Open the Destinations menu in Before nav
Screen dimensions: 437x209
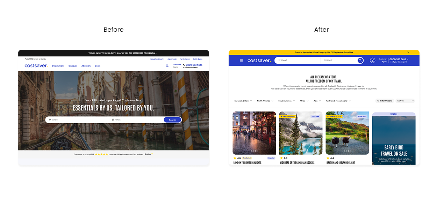pos(58,66)
